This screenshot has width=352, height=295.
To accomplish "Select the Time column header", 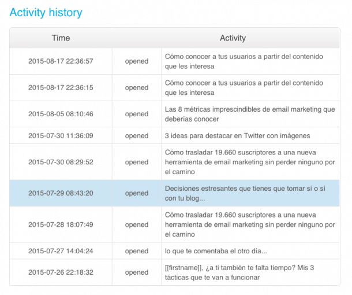I will (x=61, y=38).
